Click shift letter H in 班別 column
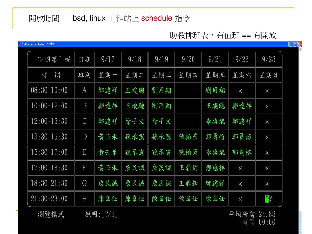Viewport: 312px width, 234px height. tap(84, 199)
